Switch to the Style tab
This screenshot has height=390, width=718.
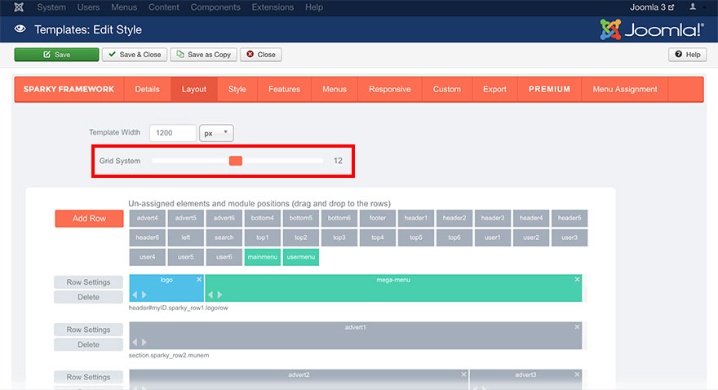[x=237, y=89]
